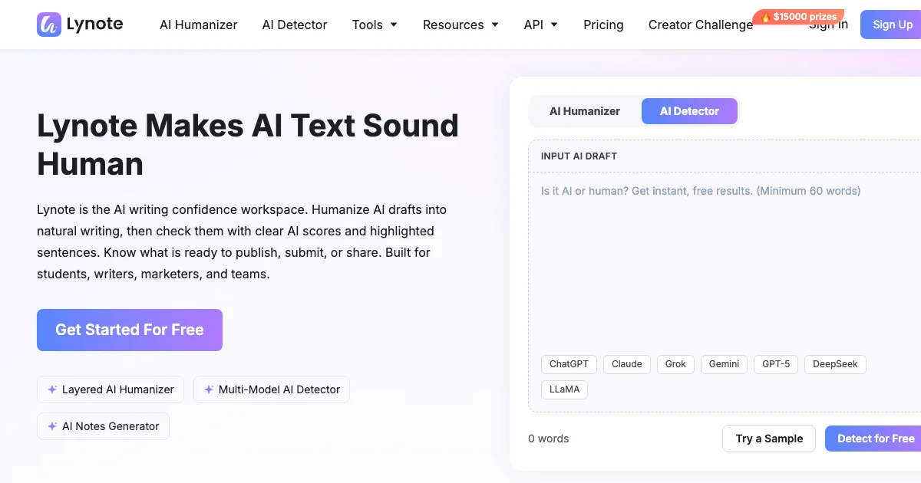Click inside the Input AI Draft text area
The image size is (921, 483).
point(725,261)
